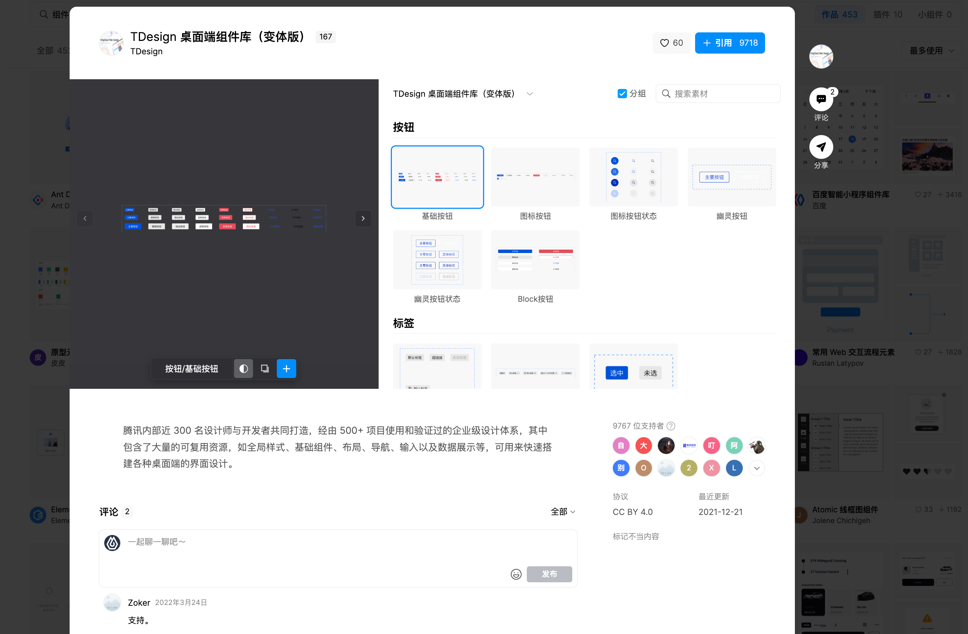The width and height of the screenshot is (968, 634).
Task: Go to previous preview with left arrow
Action: (x=85, y=219)
